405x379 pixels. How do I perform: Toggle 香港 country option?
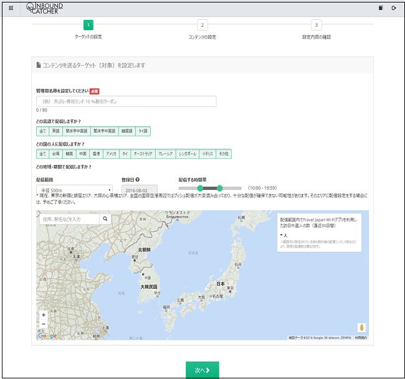click(96, 154)
